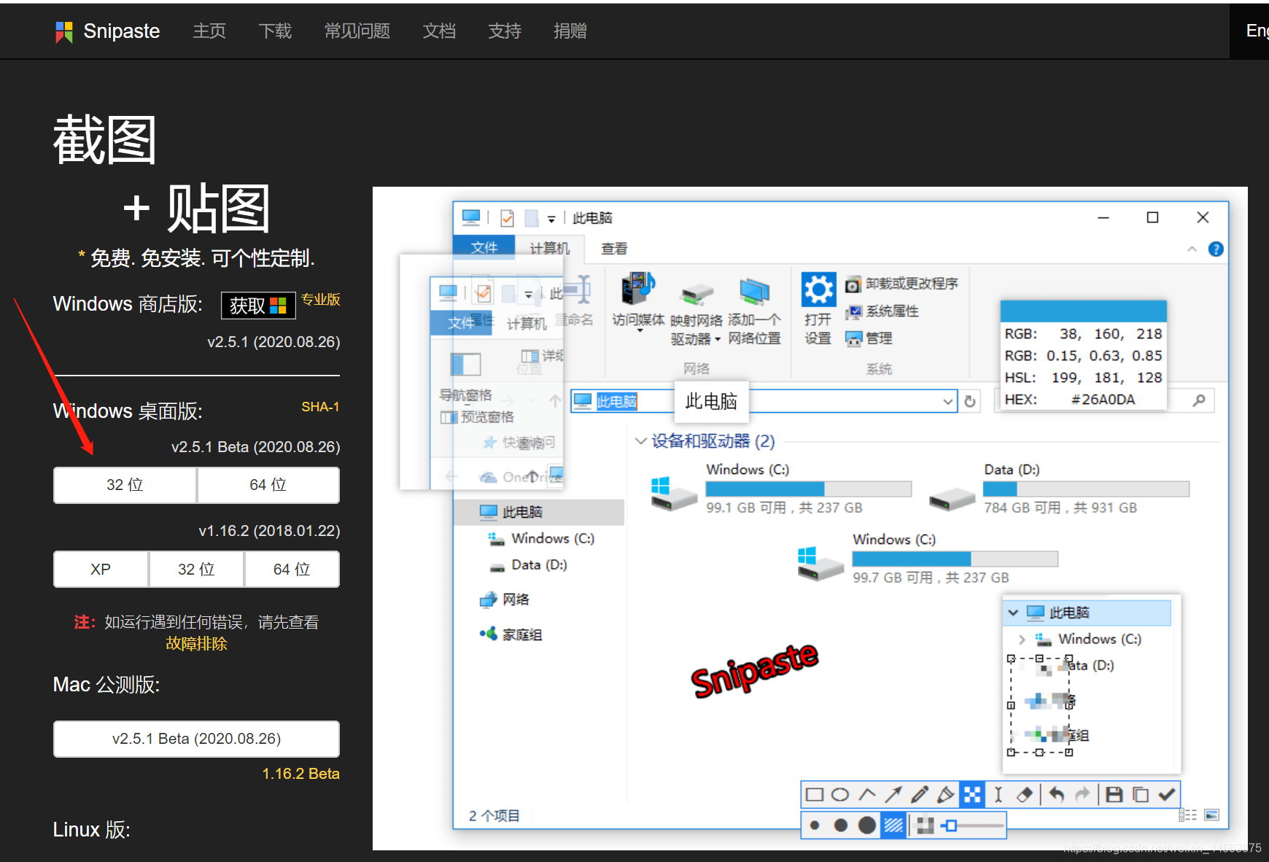Click the 映射网络驱动器 ribbon icon

[x=696, y=293]
